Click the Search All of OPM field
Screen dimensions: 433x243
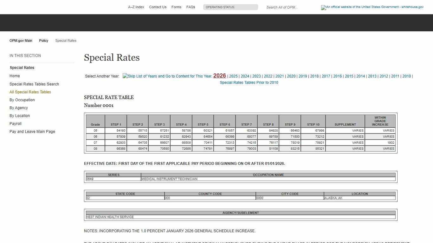[x=282, y=7]
